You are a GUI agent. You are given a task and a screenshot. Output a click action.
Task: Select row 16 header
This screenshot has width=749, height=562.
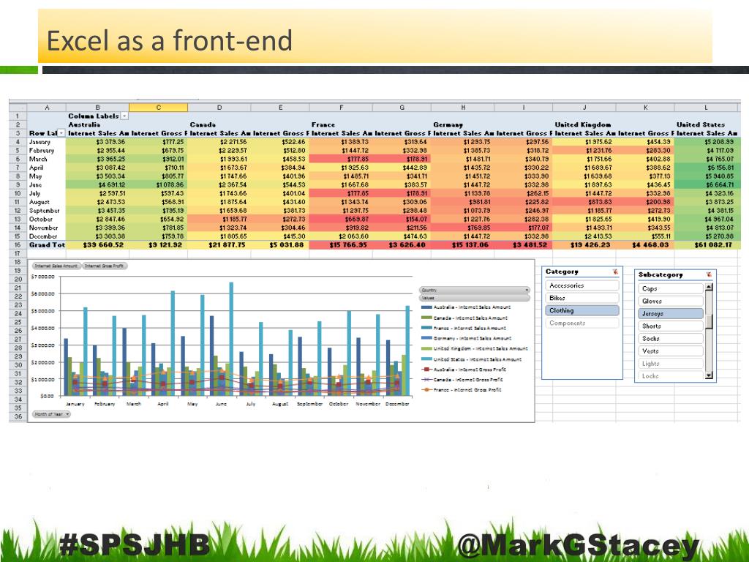tap(18, 244)
